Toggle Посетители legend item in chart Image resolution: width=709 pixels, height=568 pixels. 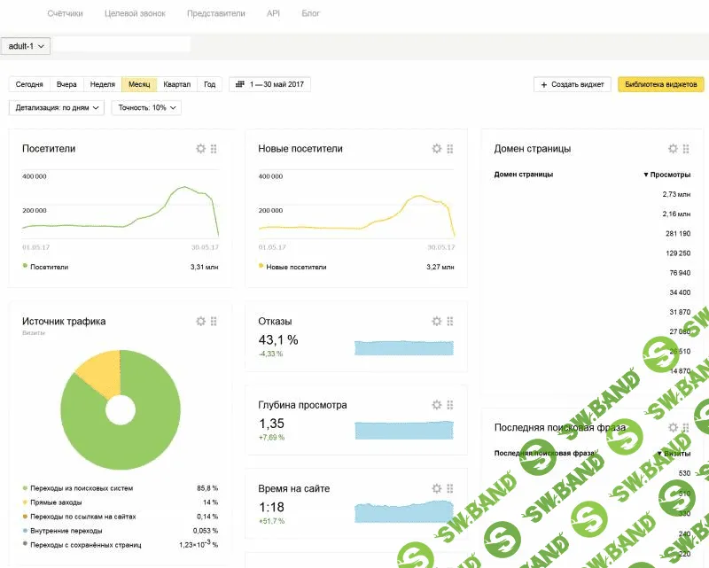coord(49,266)
